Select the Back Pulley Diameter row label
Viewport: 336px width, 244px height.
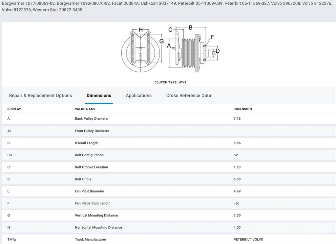pyautogui.click(x=92, y=119)
